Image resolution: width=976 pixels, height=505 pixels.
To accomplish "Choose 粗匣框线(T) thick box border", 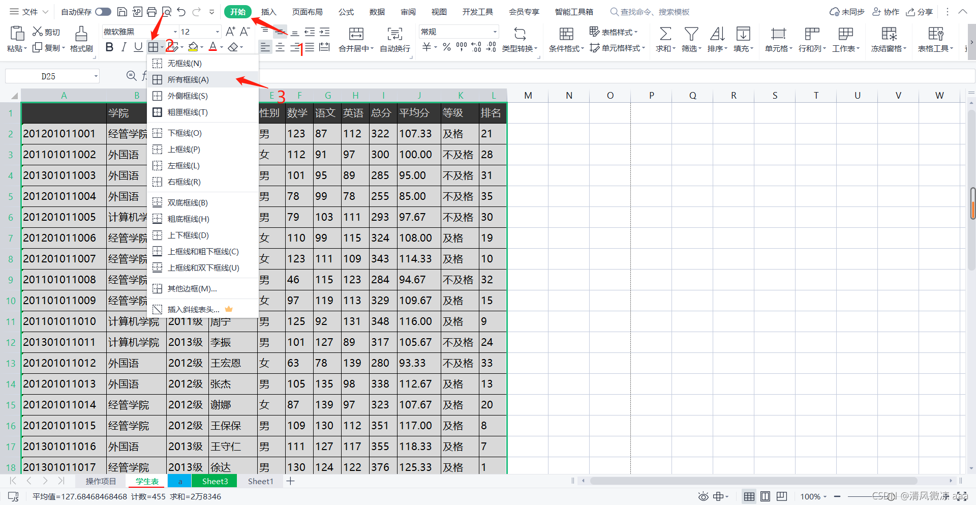I will pos(203,112).
